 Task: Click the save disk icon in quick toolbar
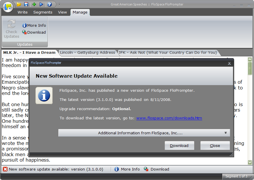click(x=26, y=4)
